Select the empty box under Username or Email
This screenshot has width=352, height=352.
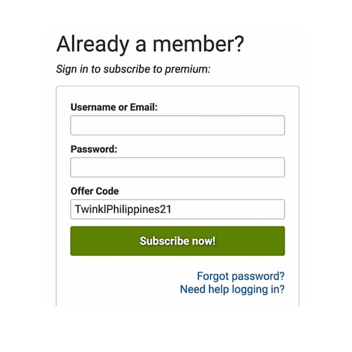pyautogui.click(x=177, y=125)
